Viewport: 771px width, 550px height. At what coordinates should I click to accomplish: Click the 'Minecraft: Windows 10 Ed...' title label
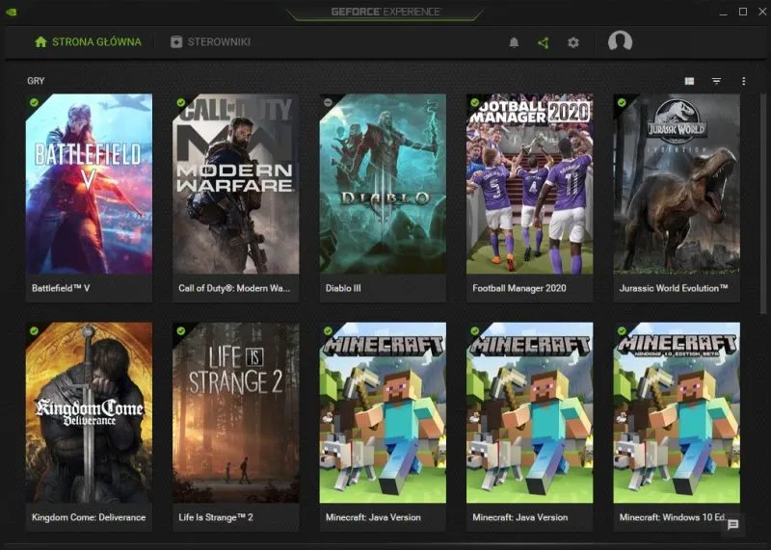point(672,517)
